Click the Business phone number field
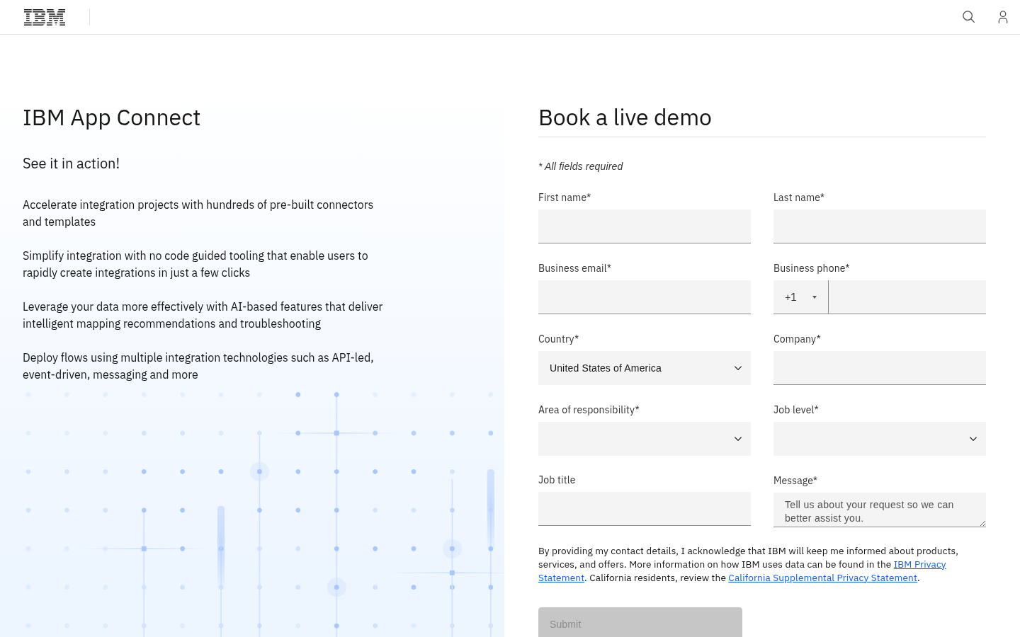The width and height of the screenshot is (1020, 637). coord(907,297)
